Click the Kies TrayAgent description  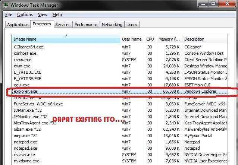[x=206, y=123]
